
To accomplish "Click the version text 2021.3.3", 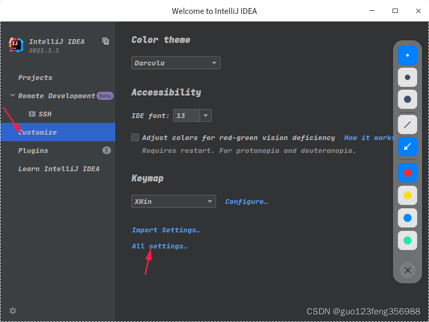I will [44, 50].
